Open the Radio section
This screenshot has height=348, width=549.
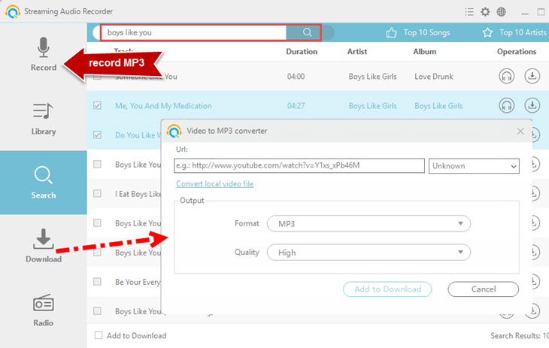44,310
